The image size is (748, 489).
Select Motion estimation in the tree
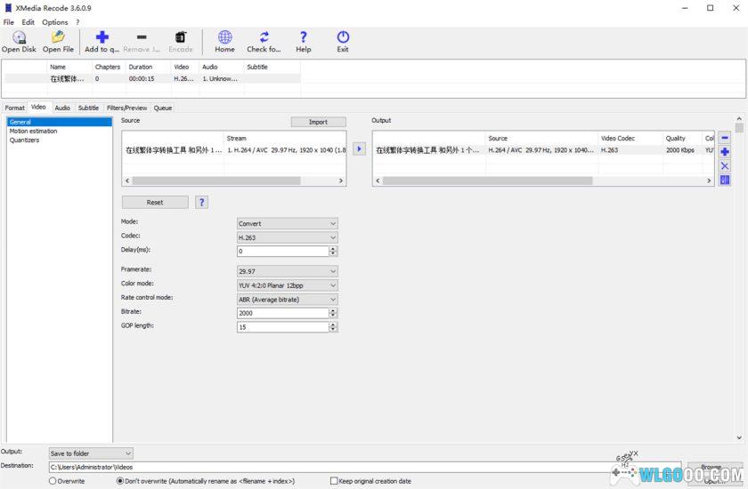[34, 131]
